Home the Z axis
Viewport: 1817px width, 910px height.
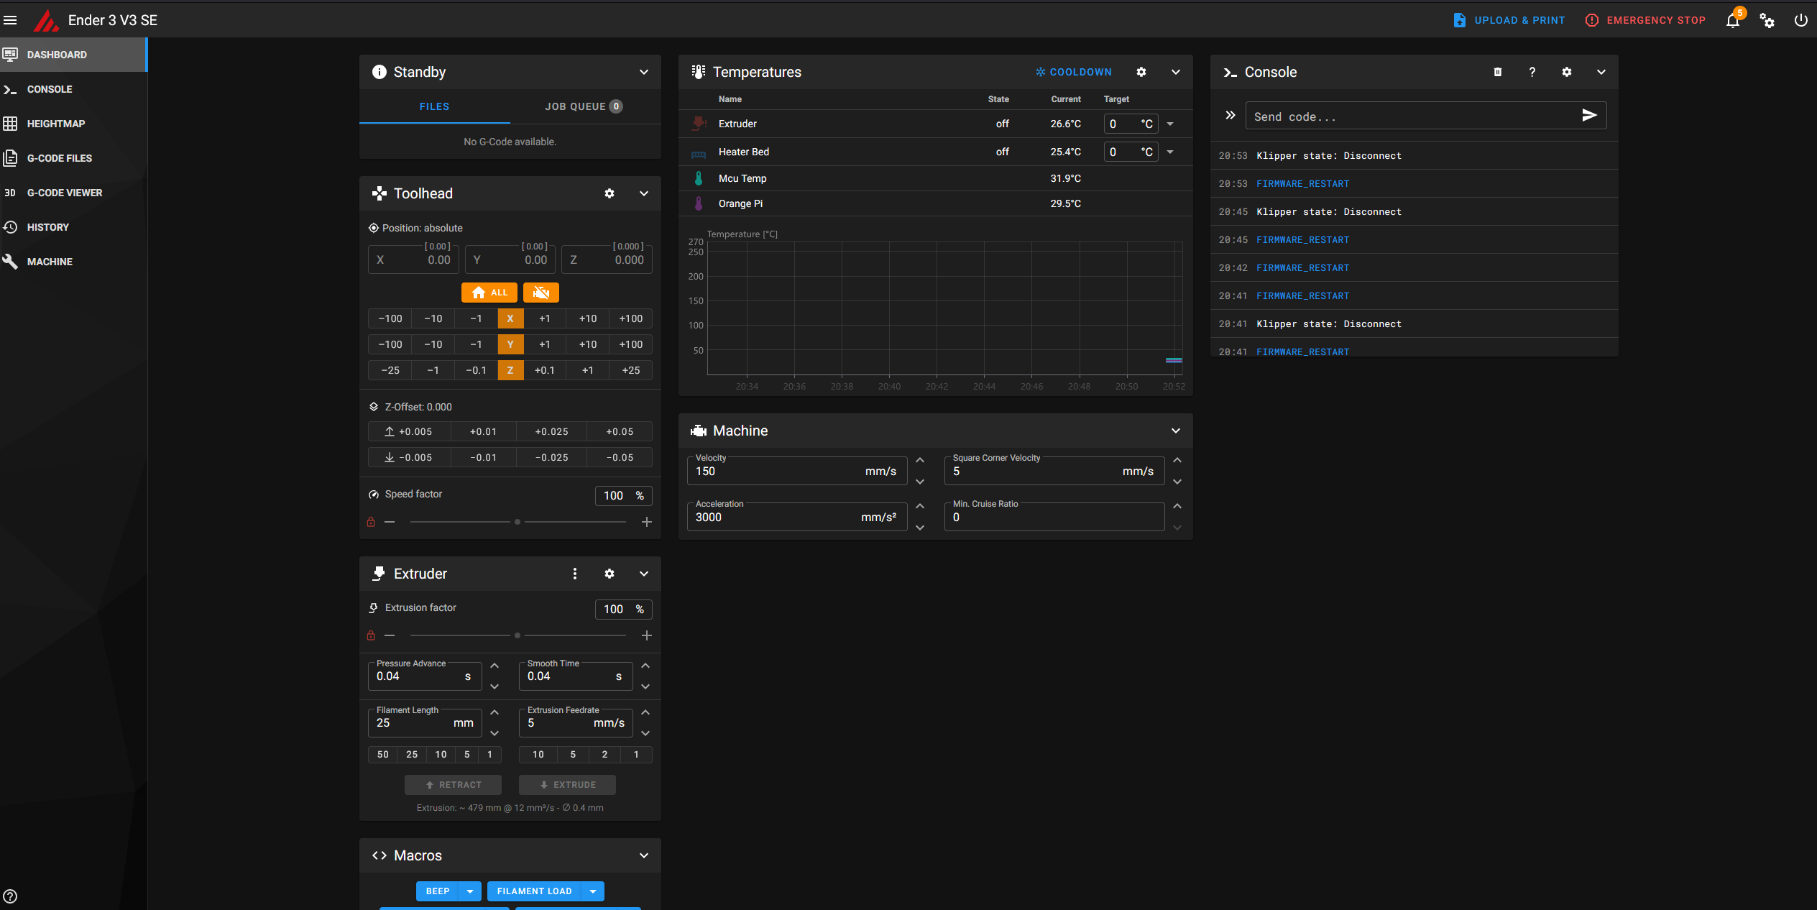[x=510, y=370]
